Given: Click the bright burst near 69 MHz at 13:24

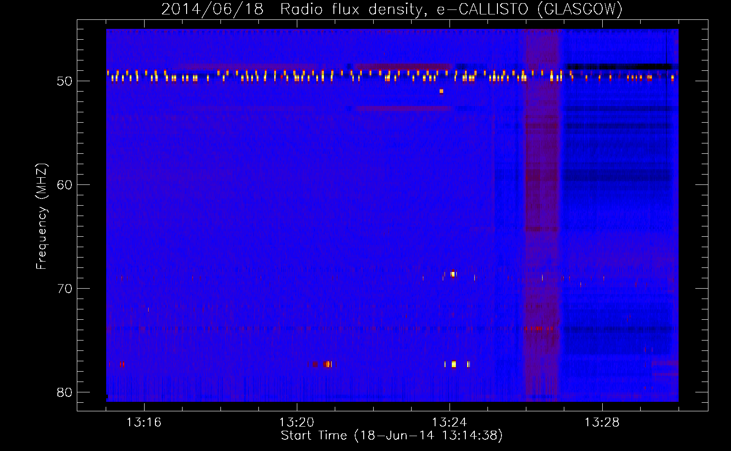Looking at the screenshot, I should [x=453, y=274].
